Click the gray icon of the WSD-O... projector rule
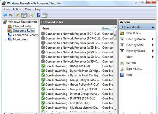Image resolution: width=158 pixels, height=114 pixels. point(43,61)
